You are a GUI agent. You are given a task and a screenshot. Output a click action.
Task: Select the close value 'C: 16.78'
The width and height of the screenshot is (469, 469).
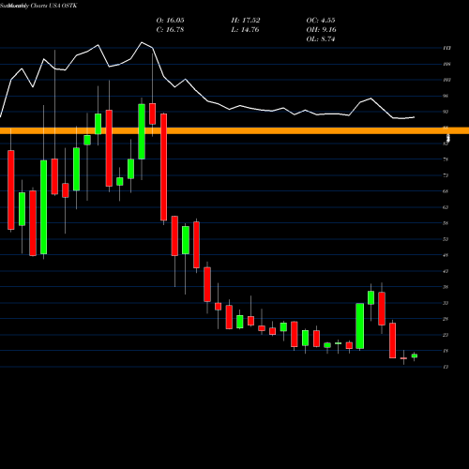tap(170, 30)
